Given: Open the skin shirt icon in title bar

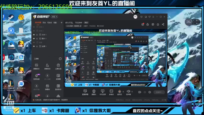Looking at the screenshot, I should click(x=149, y=17).
